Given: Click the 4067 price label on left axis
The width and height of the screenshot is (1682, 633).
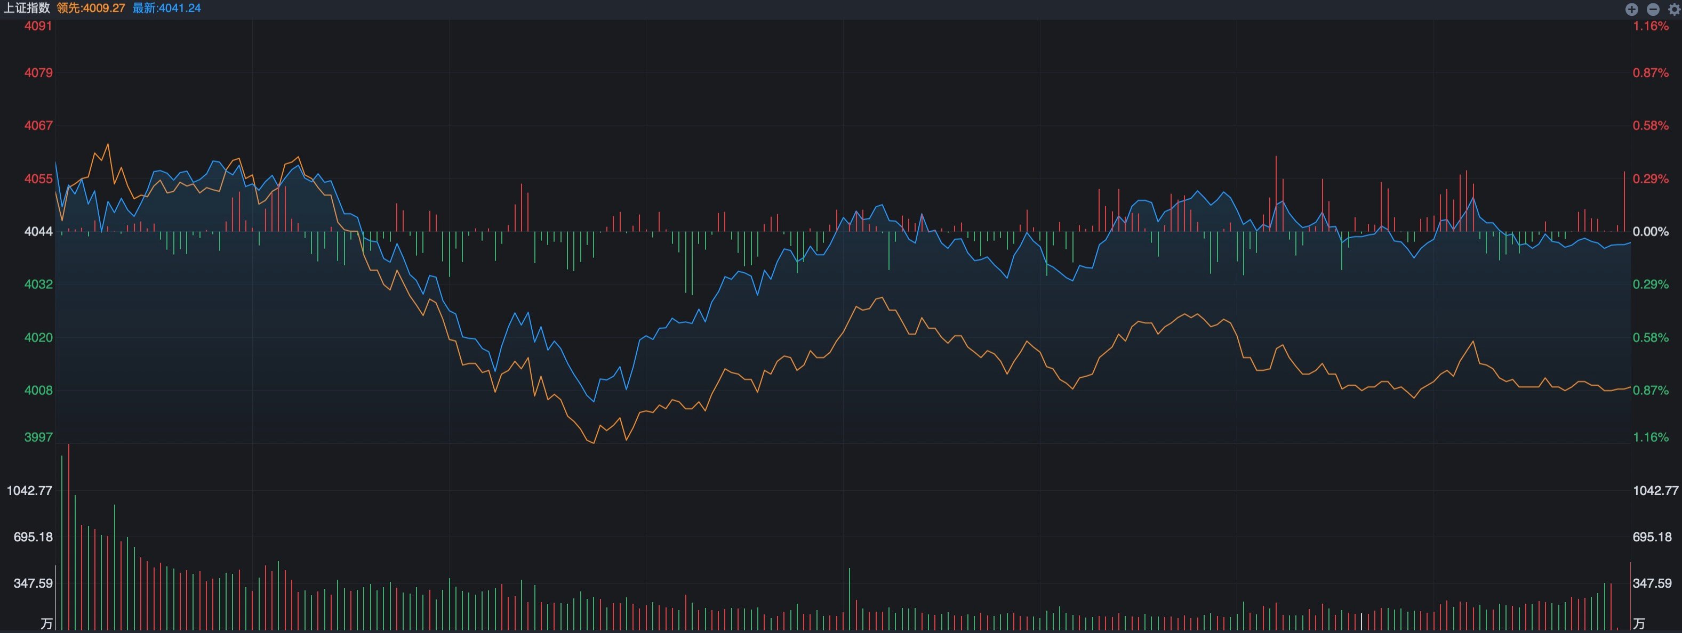Looking at the screenshot, I should [x=38, y=125].
